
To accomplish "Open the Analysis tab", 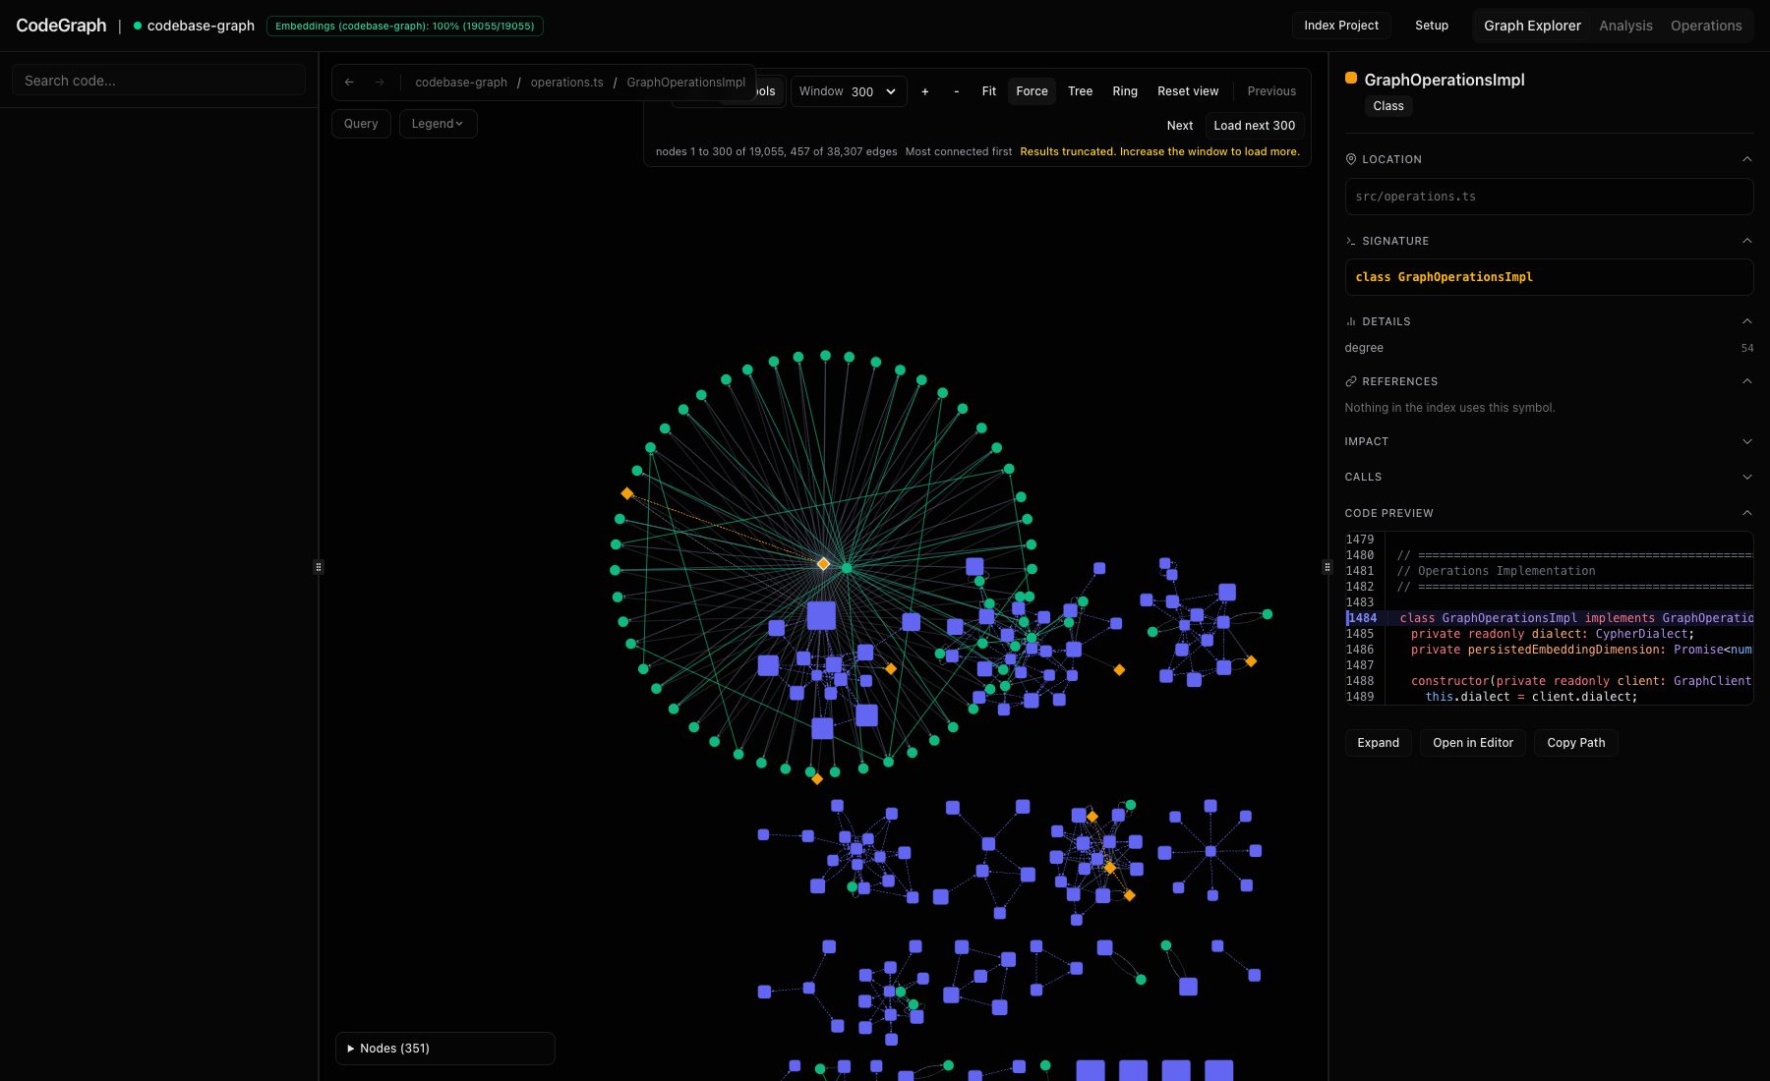I will pyautogui.click(x=1625, y=26).
